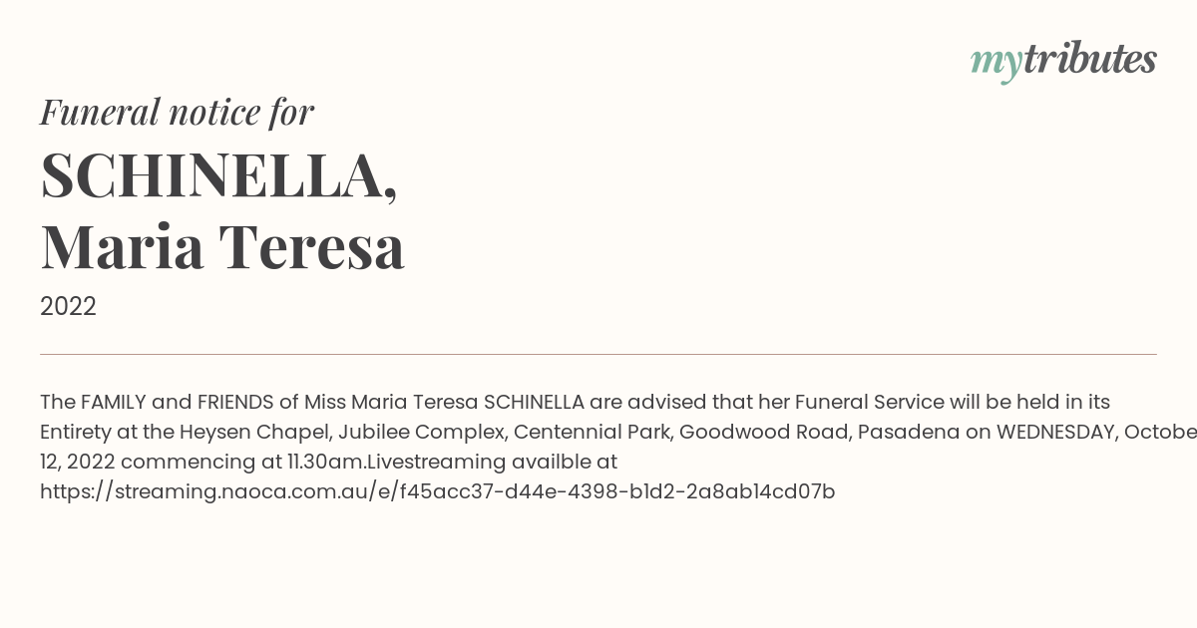Select the year 2022 text

[x=68, y=307]
